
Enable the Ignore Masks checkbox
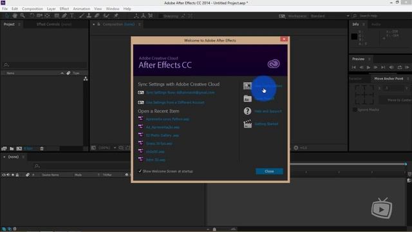[x=355, y=110]
